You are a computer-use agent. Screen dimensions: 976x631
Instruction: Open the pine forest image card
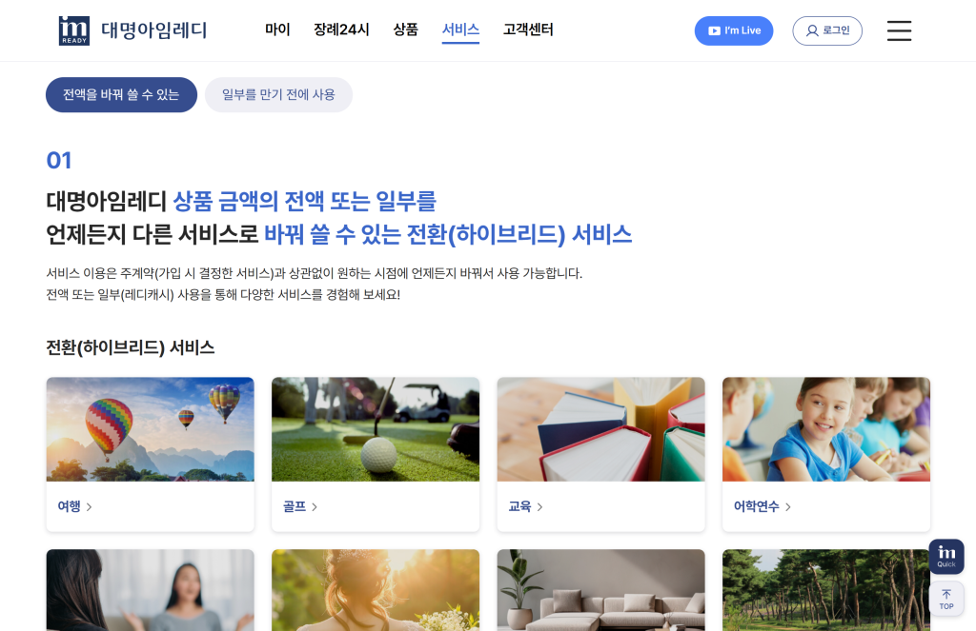[826, 590]
